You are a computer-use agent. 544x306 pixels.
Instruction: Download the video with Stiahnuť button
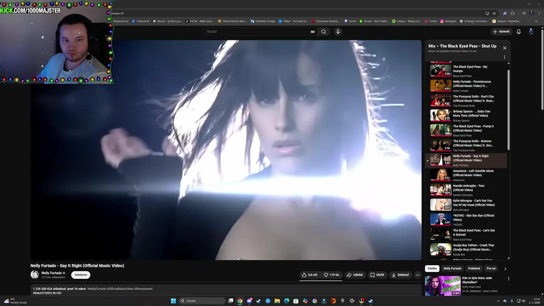click(x=400, y=275)
